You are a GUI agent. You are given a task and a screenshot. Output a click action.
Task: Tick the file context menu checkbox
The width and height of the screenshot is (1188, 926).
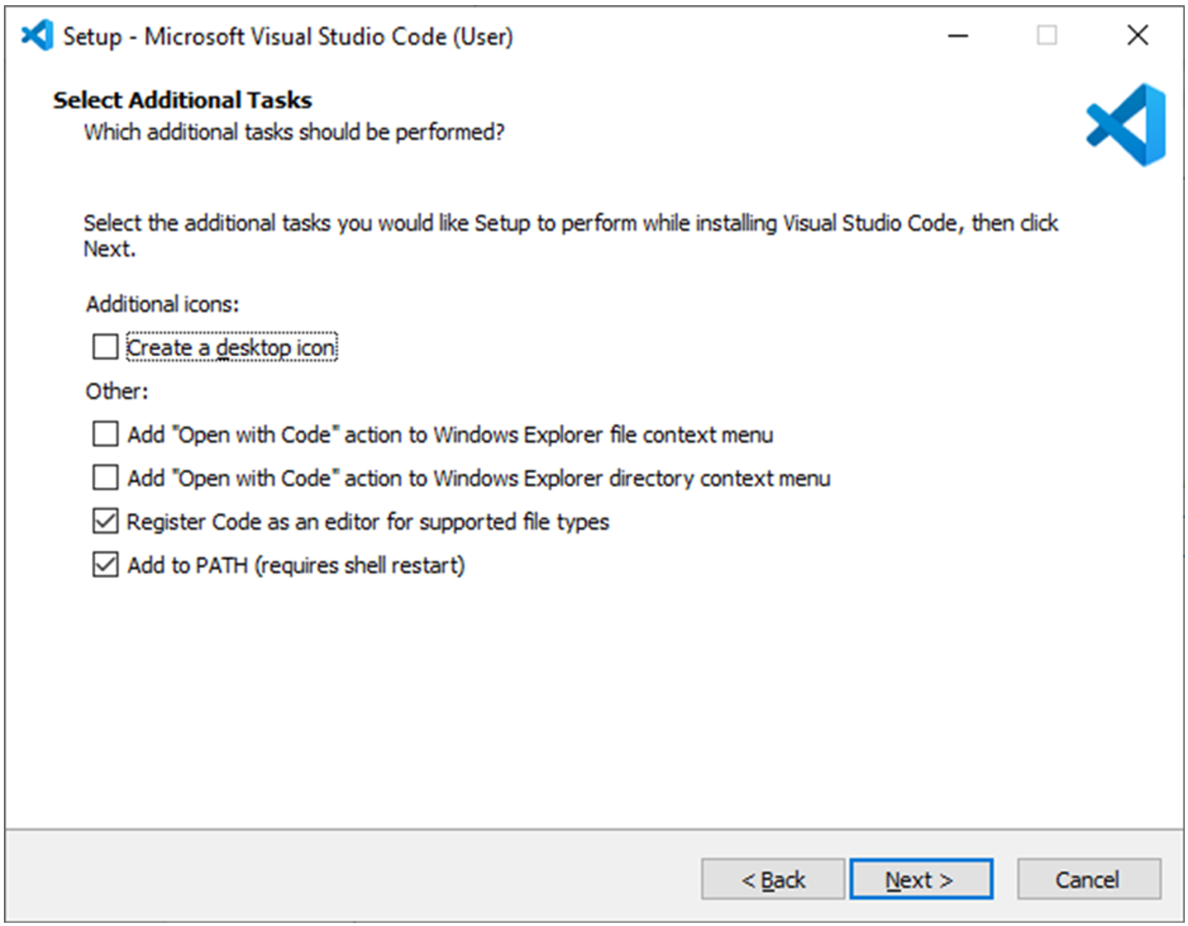coord(105,435)
